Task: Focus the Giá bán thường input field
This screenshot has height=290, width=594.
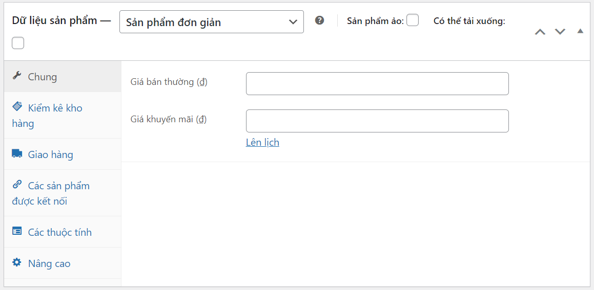Action: pos(377,83)
